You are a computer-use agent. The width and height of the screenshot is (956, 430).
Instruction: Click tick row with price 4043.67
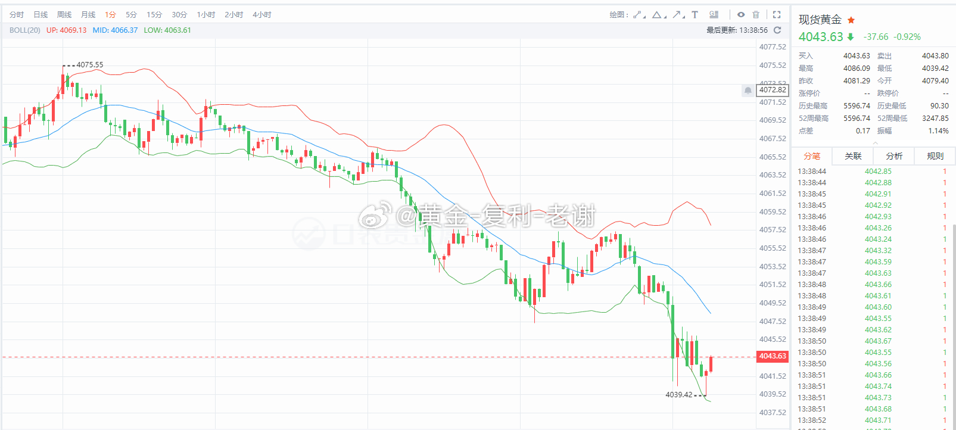[x=873, y=341]
